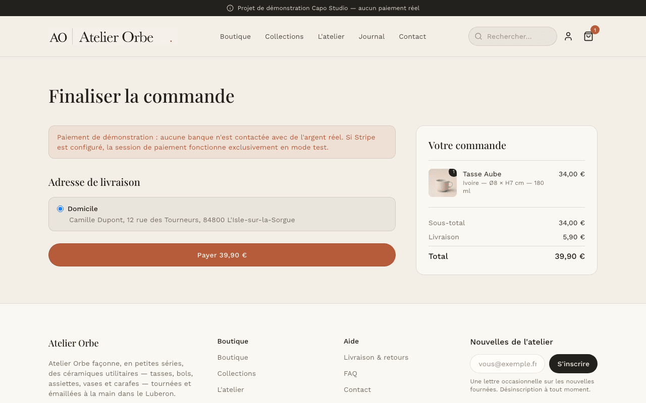
Task: Click the Livraison 5,90 € value
Action: tap(574, 237)
